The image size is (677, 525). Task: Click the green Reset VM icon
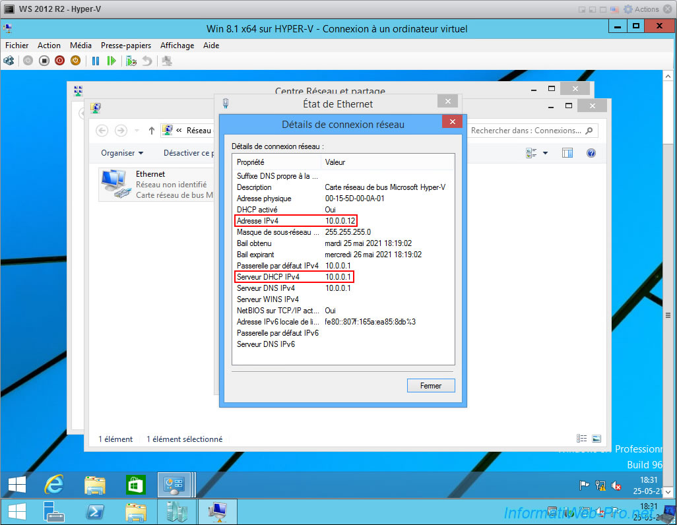point(112,61)
